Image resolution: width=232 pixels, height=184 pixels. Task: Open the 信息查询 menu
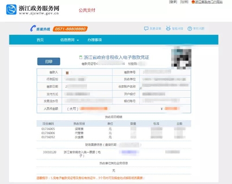tap(67, 40)
